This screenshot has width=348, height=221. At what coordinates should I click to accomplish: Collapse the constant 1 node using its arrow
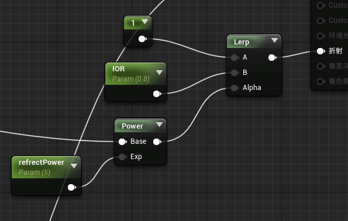pyautogui.click(x=144, y=22)
